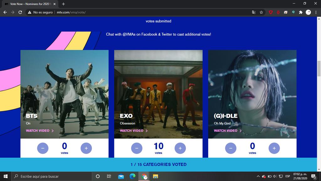Open the extension icon left of teal extension
The height and width of the screenshot is (181, 321).
tap(286, 12)
